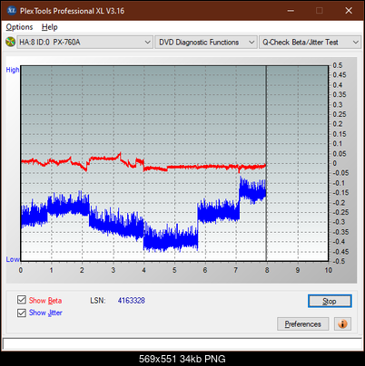Stop the running test
The image size is (365, 366).
coord(330,301)
